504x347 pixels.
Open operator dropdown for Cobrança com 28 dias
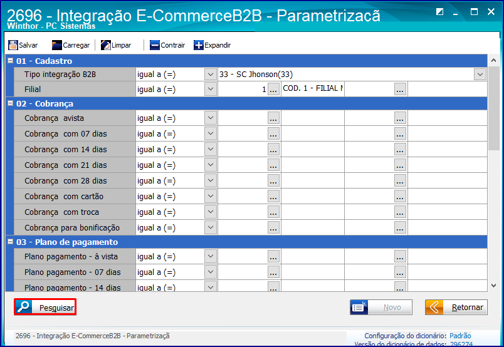click(211, 180)
